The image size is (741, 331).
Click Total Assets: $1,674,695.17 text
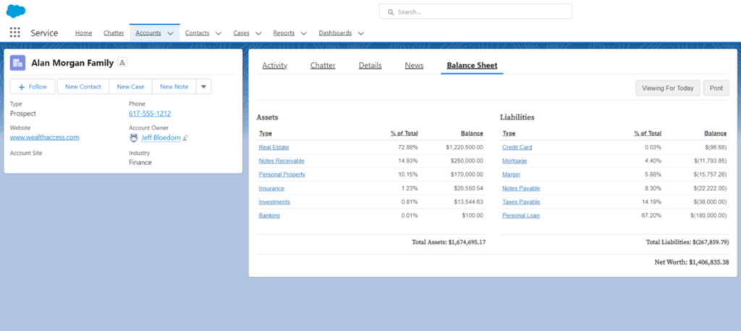click(x=449, y=242)
